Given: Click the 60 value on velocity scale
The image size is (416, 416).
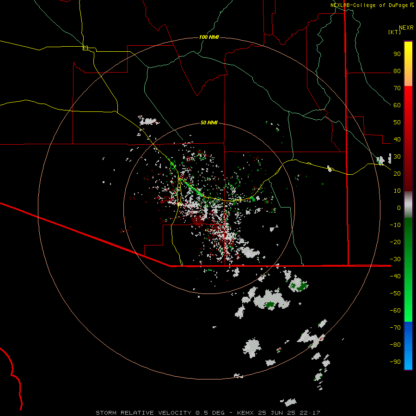Looking at the screenshot, I should pyautogui.click(x=397, y=105).
